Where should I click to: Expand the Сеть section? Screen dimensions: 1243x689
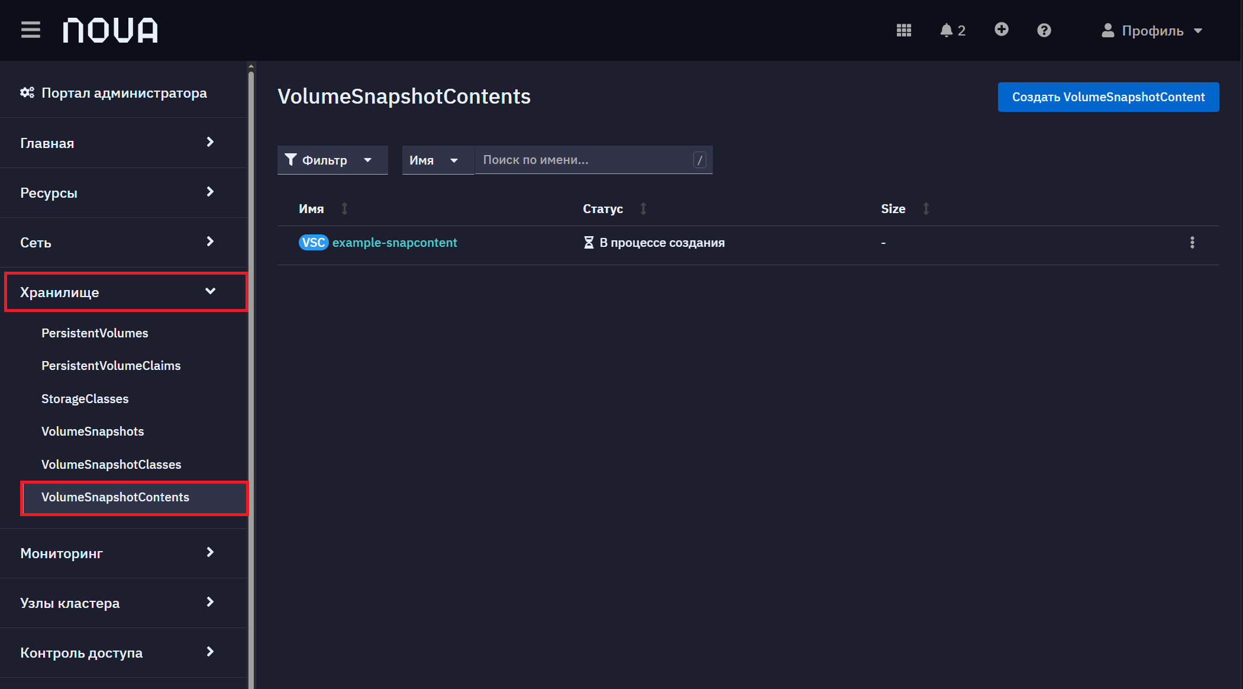pos(123,242)
